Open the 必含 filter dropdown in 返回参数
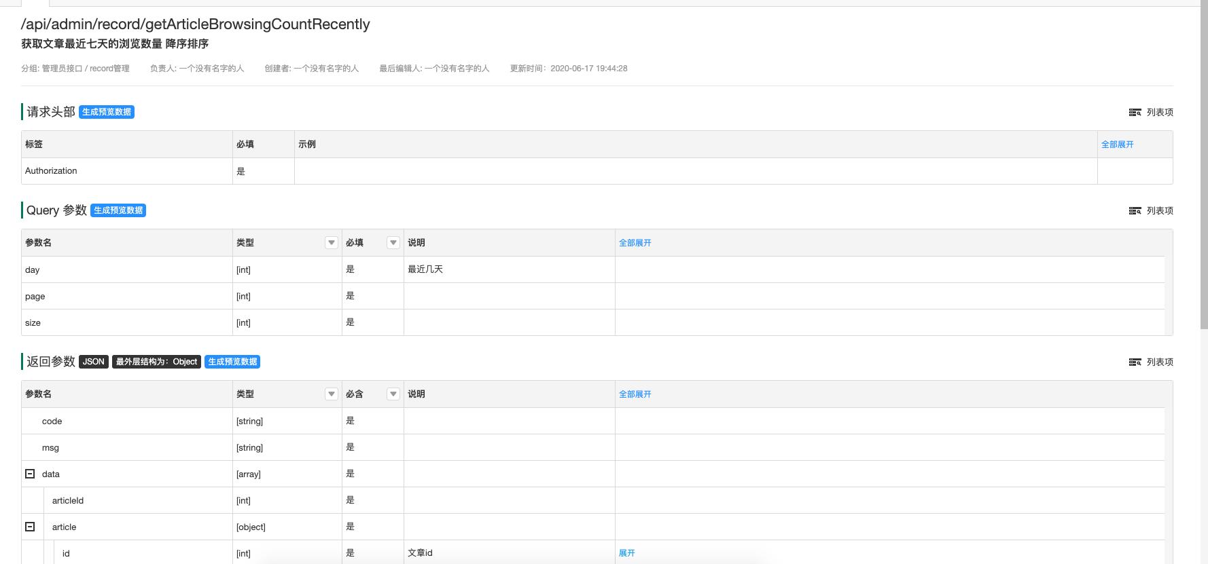Screen dimensions: 1208x564 click(x=393, y=394)
